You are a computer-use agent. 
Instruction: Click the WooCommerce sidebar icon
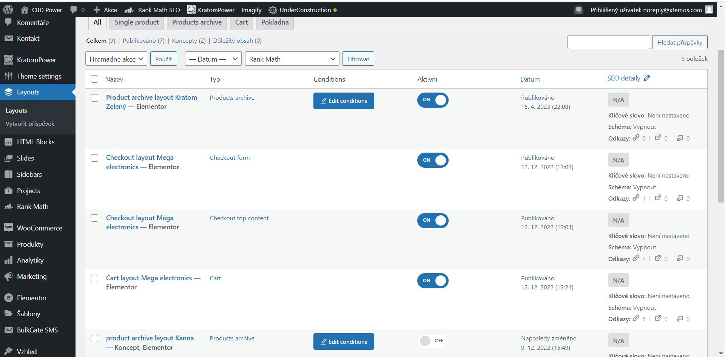pos(8,227)
